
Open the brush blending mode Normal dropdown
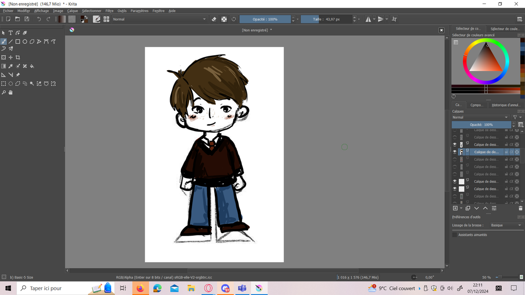click(159, 19)
